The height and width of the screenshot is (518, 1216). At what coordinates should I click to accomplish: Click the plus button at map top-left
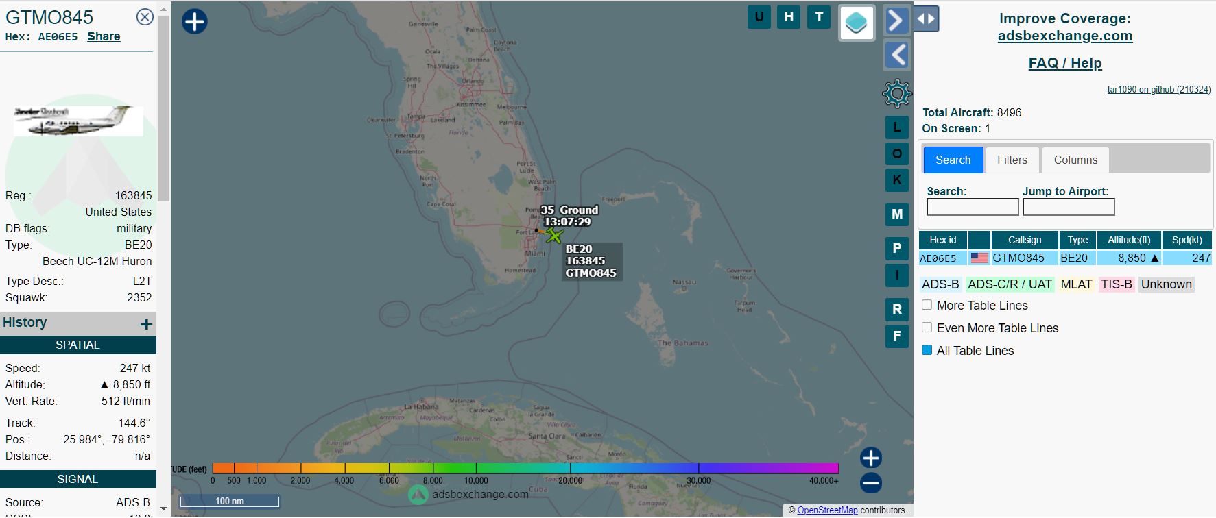(x=194, y=21)
